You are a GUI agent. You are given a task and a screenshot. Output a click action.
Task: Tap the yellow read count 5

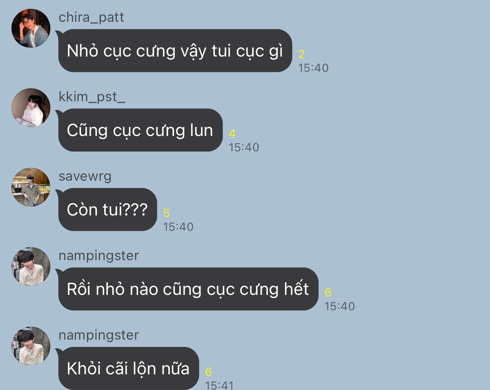(x=166, y=213)
